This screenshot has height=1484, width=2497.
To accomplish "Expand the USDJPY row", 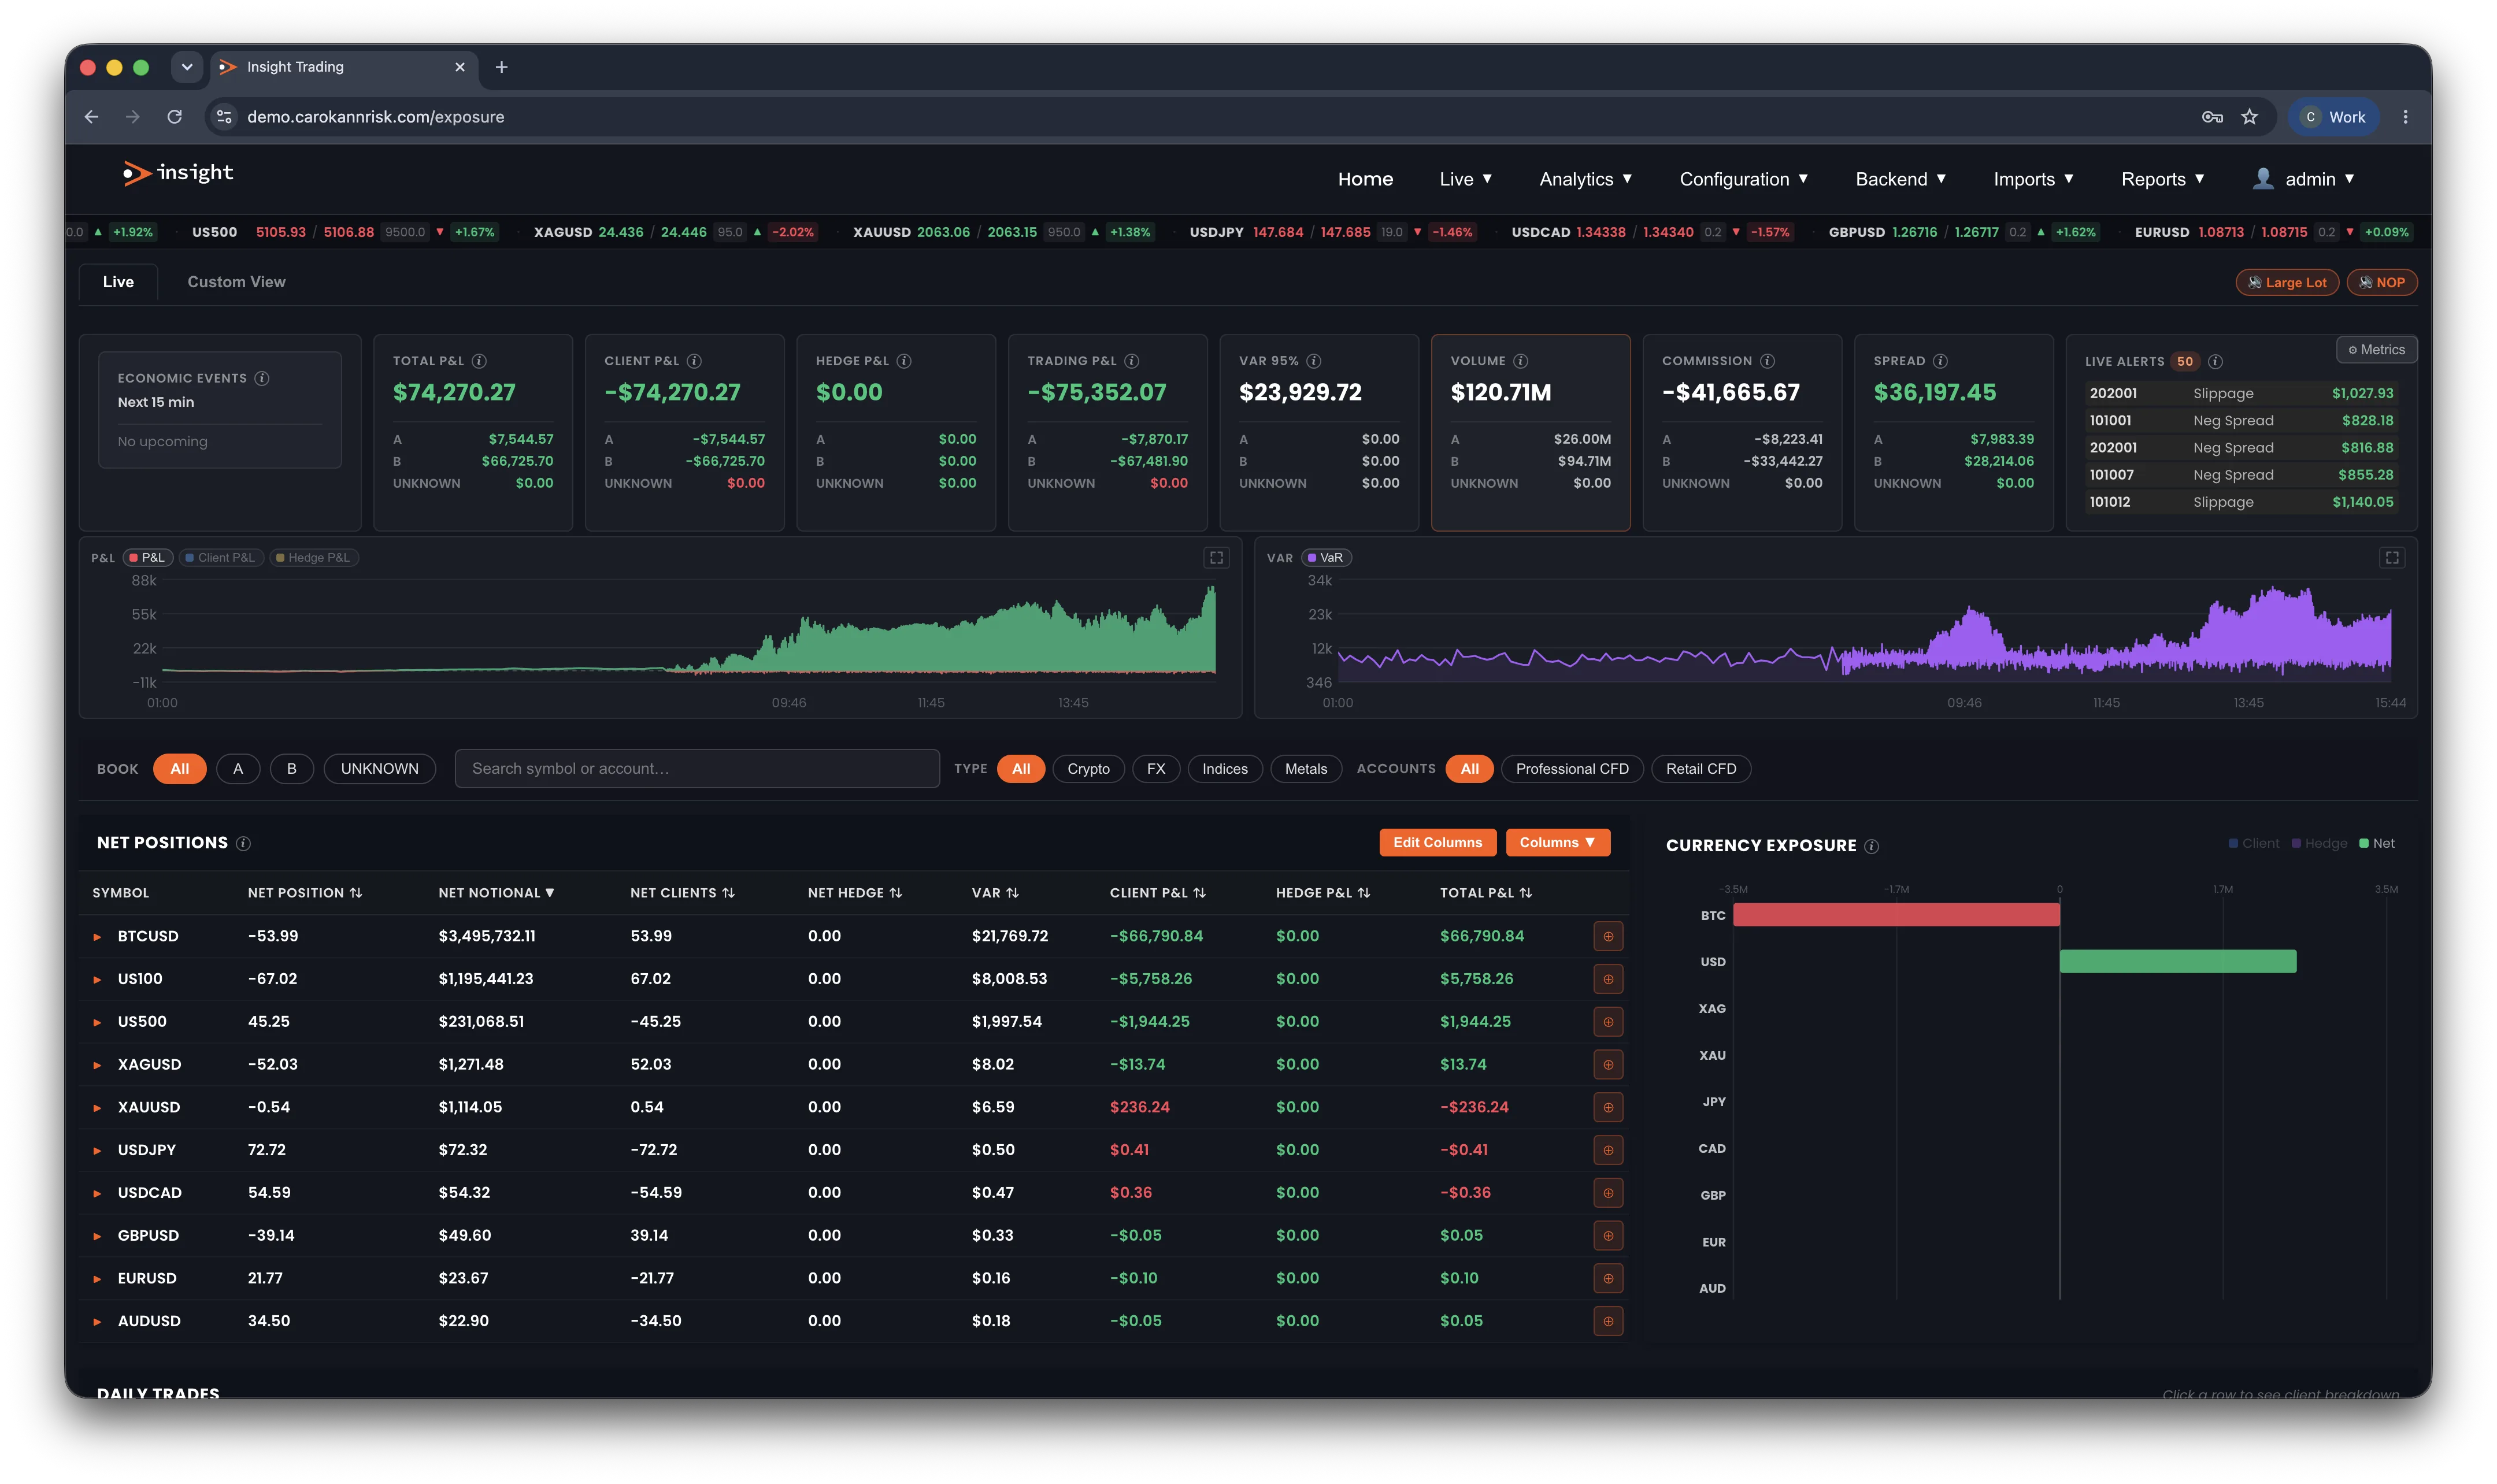I will click(97, 1151).
